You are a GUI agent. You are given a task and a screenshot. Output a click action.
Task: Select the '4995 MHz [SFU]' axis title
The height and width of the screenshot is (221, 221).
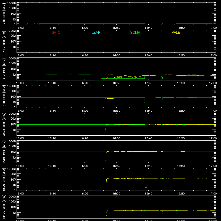click(x=4, y=152)
